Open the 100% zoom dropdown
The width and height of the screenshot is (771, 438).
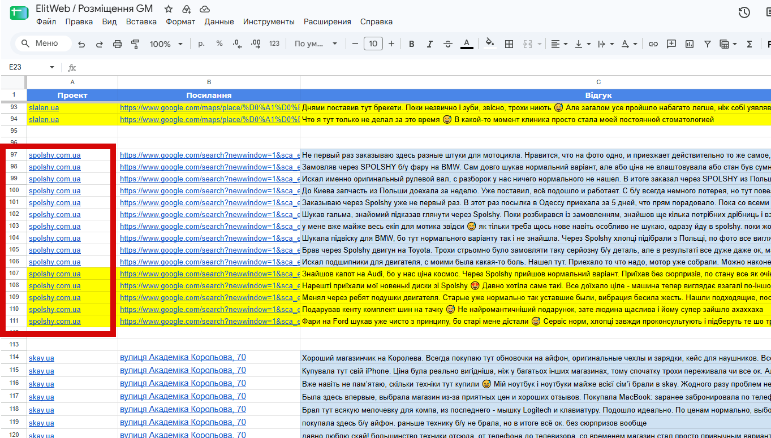166,44
